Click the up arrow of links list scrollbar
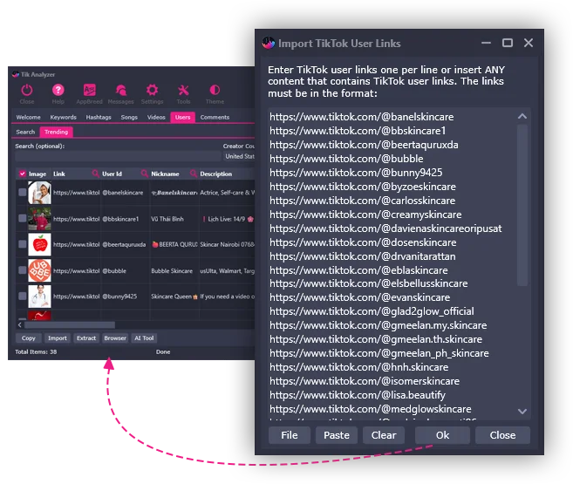The image size is (573, 484). coord(522,116)
